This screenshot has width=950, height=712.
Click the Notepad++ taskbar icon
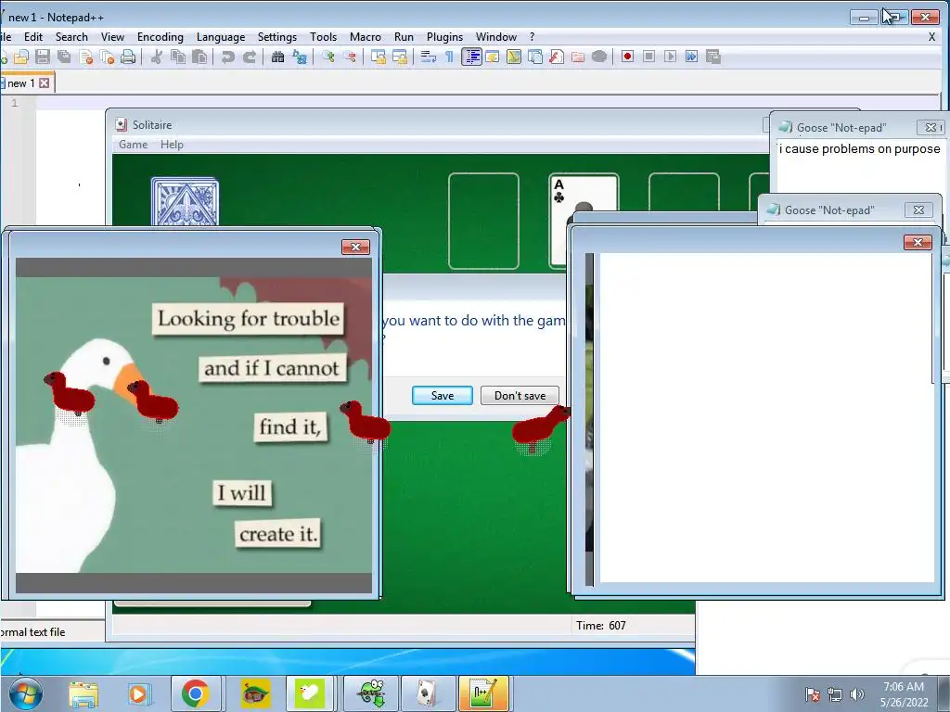[482, 693]
